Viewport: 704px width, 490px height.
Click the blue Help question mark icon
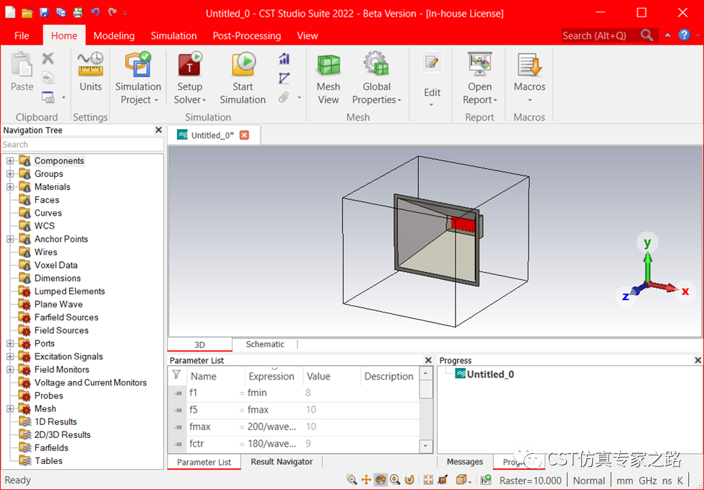coord(685,35)
